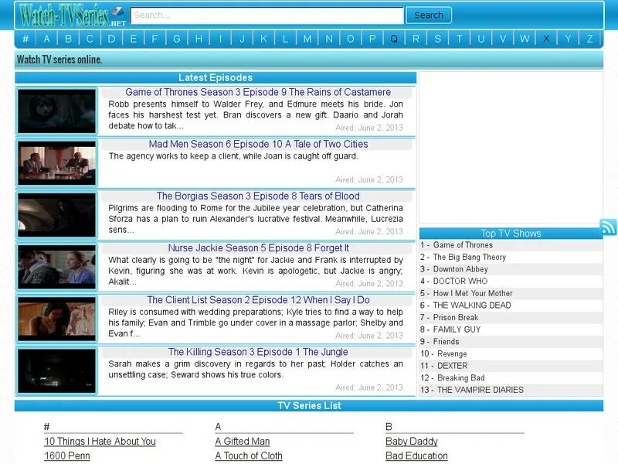Select letter A in alphabet bar
The height and width of the screenshot is (464, 618).
[x=47, y=39]
